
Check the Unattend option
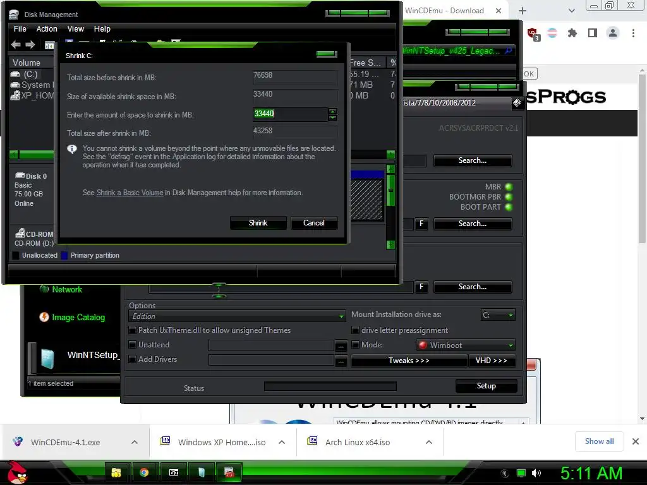133,344
